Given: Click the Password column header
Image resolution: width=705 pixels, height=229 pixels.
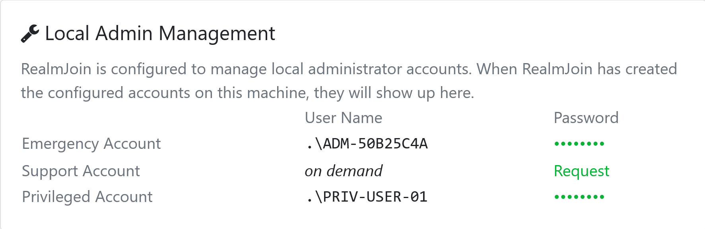Looking at the screenshot, I should (586, 118).
